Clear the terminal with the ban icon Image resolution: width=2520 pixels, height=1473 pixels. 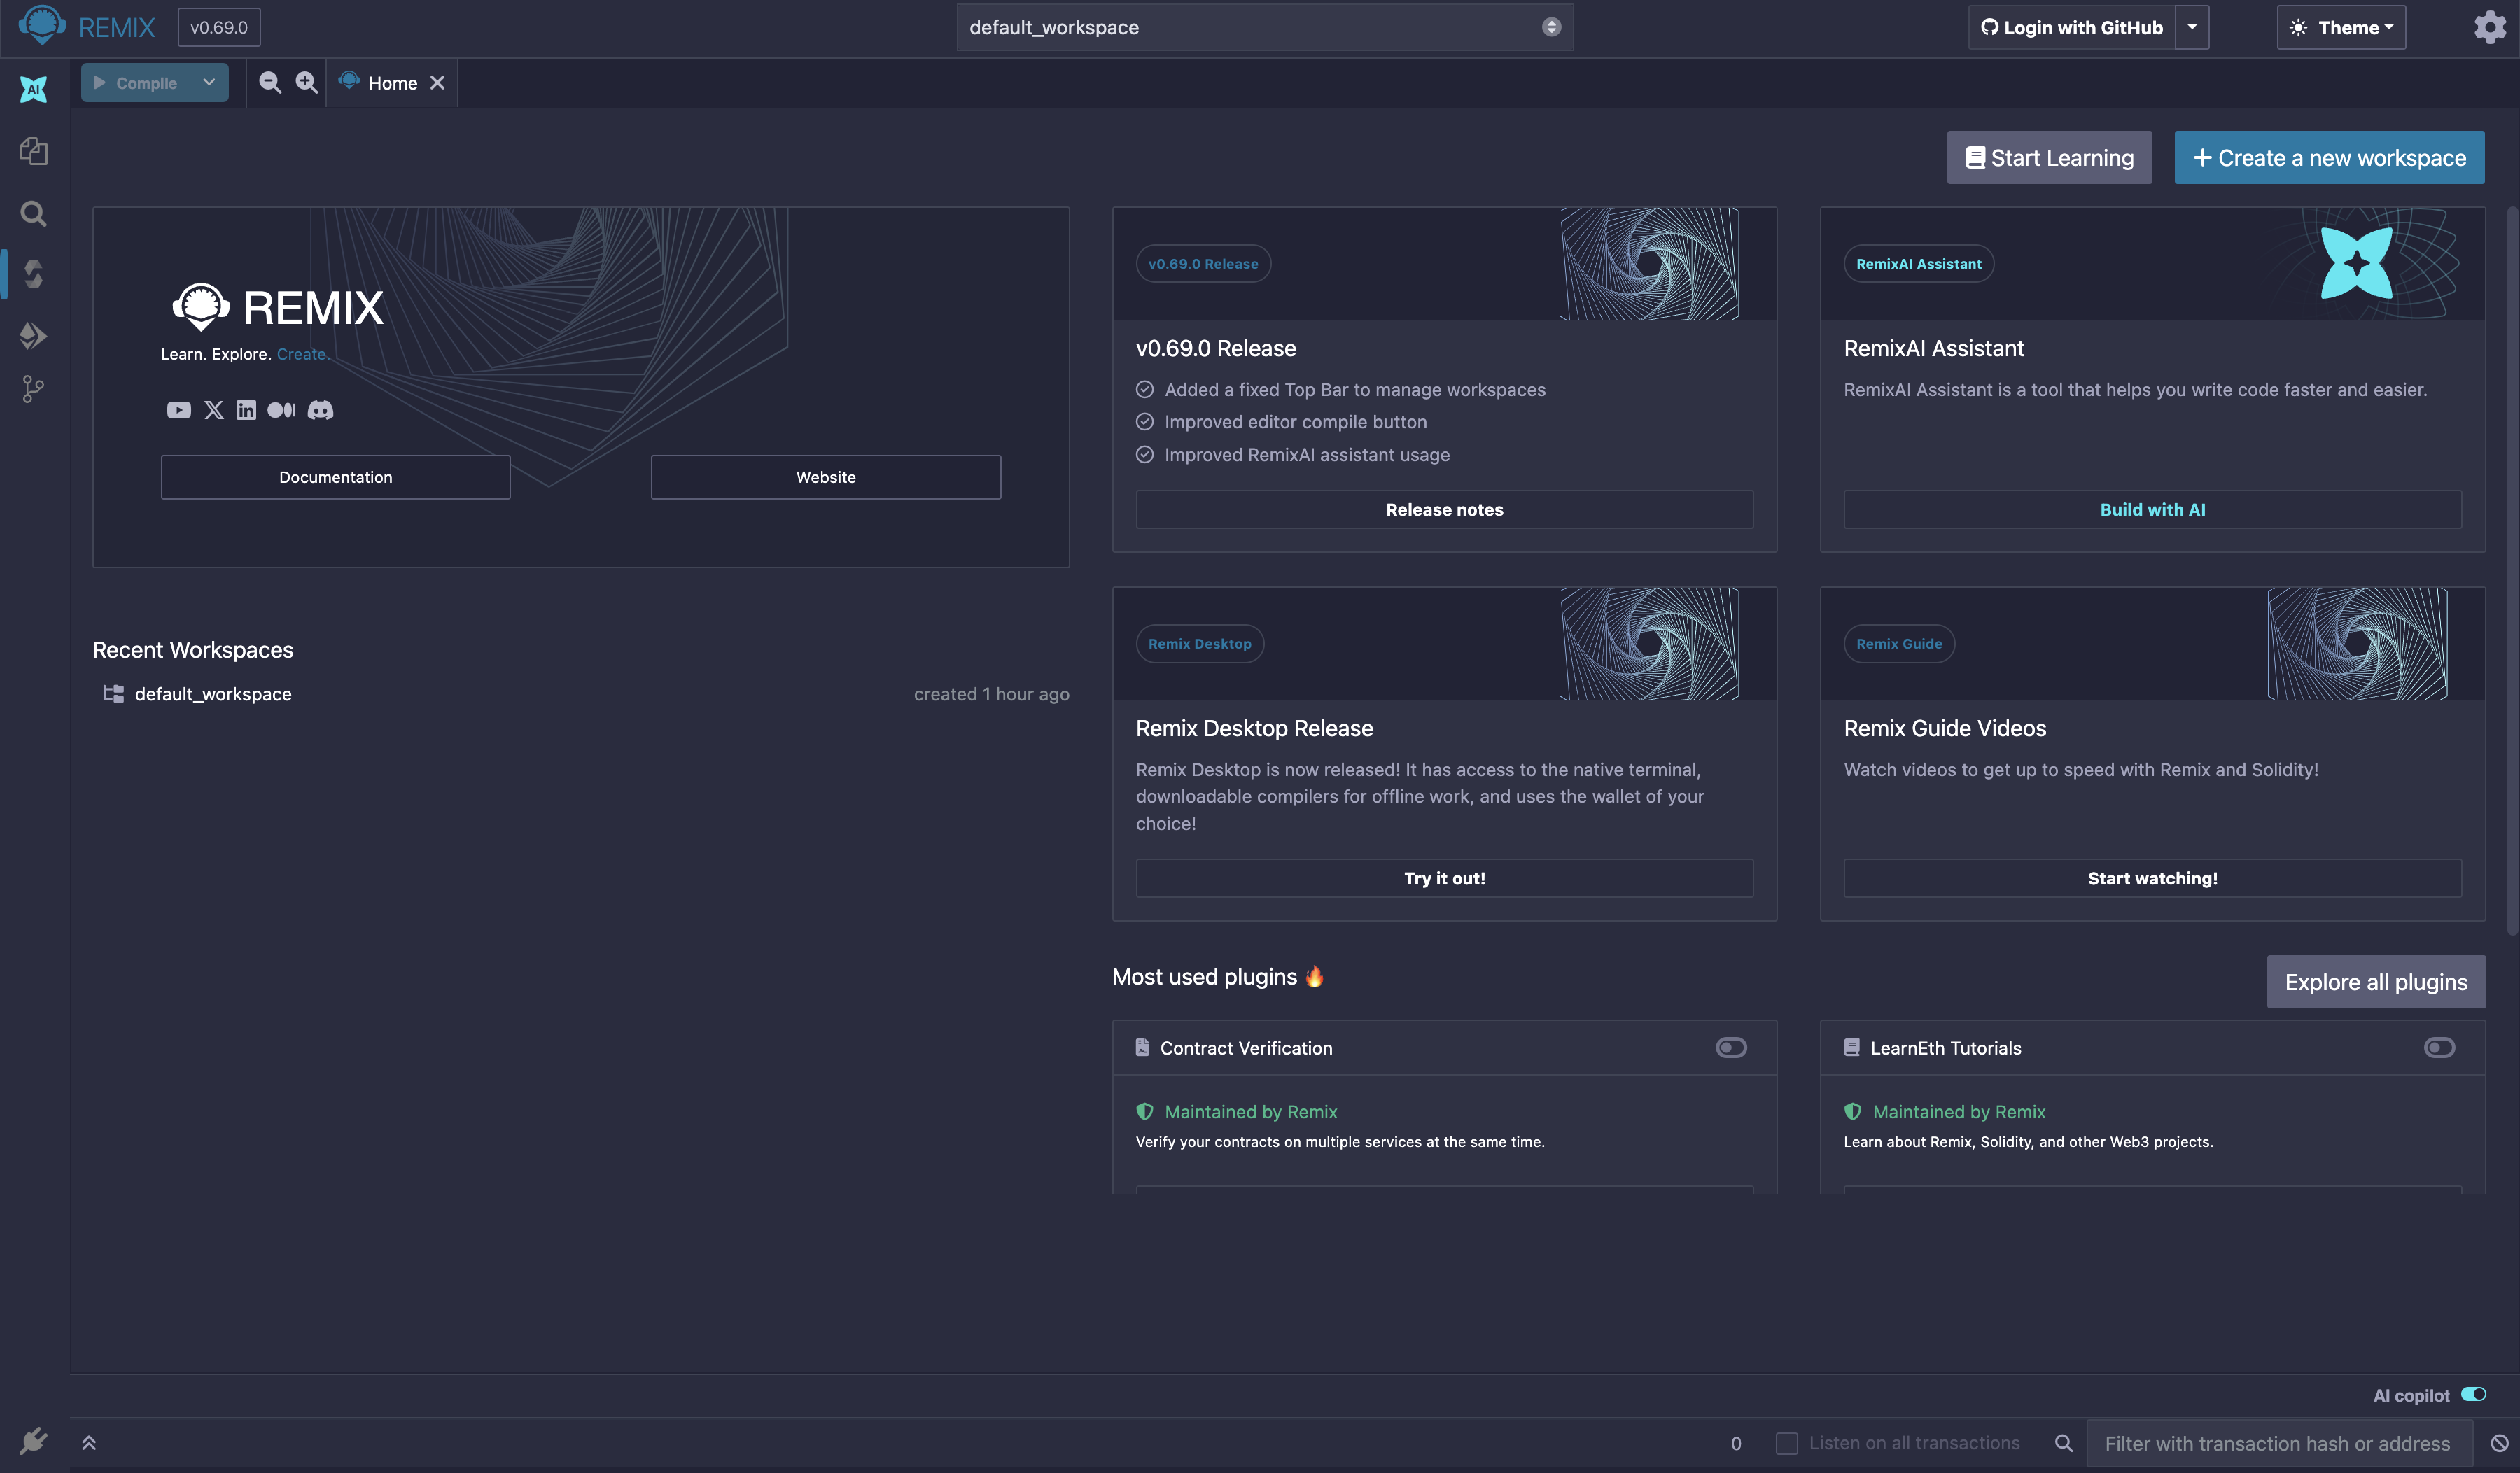tap(2499, 1443)
